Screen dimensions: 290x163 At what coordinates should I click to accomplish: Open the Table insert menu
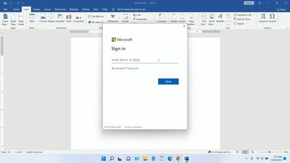tap(32, 19)
